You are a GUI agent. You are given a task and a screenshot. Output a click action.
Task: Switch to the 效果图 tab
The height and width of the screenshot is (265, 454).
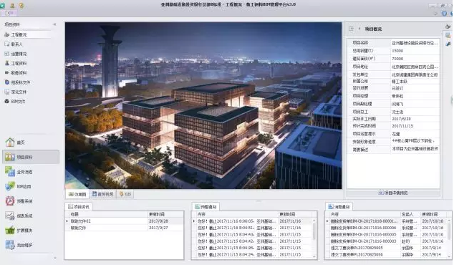click(77, 194)
